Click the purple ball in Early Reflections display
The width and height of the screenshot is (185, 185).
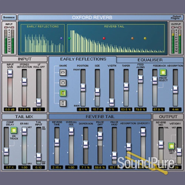point(61,38)
